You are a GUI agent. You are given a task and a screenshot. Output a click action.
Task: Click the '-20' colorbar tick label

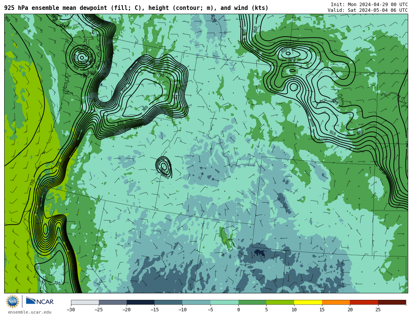pyautogui.click(x=127, y=310)
